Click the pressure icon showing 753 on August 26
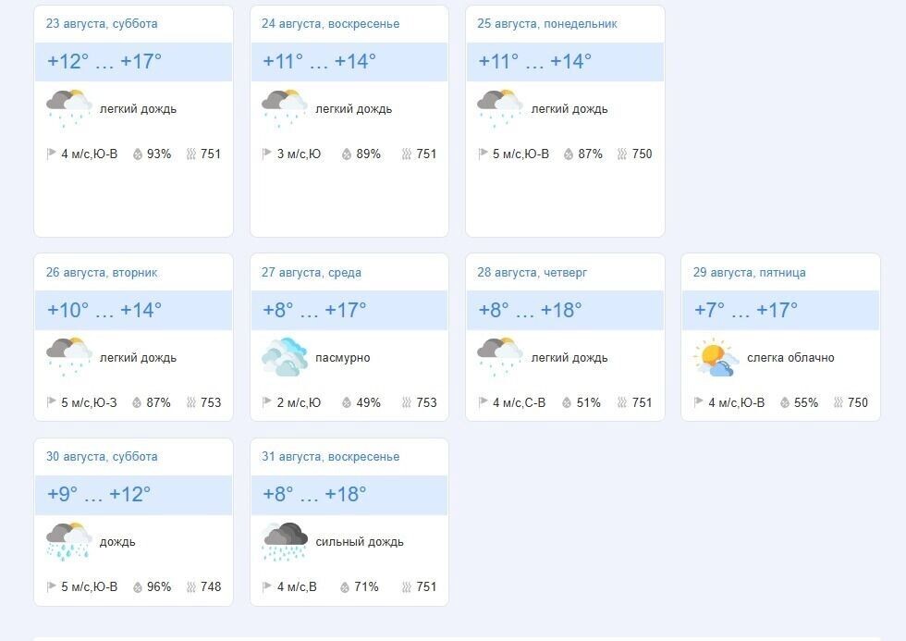The image size is (906, 641). [191, 402]
